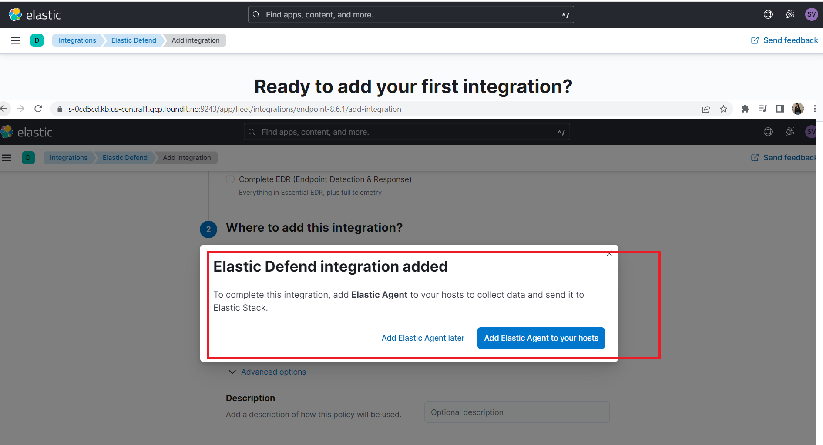Open help menu icon in top header
The width and height of the screenshot is (823, 445).
point(768,14)
